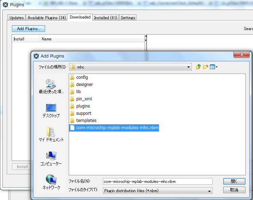Viewport: 253px width, 200px height.
Task: Select the com-microchip-mplab-modules-mhc.nbm file
Action: (x=117, y=128)
